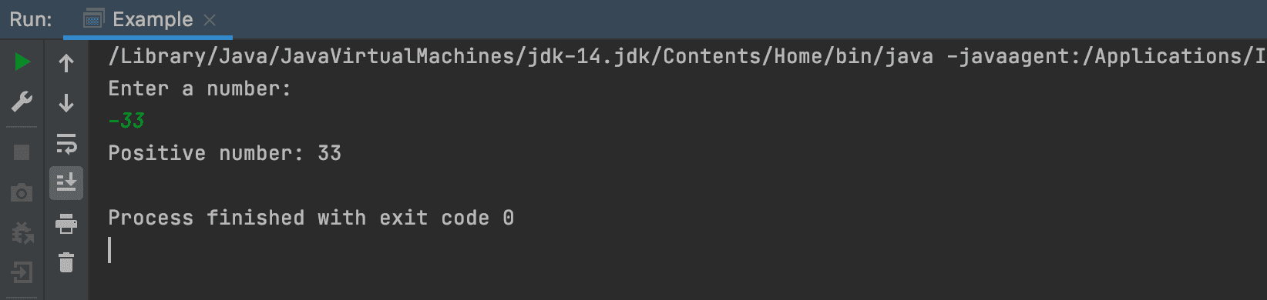1267x300 pixels.
Task: Dump threads using the camera icon
Action: pyautogui.click(x=22, y=192)
